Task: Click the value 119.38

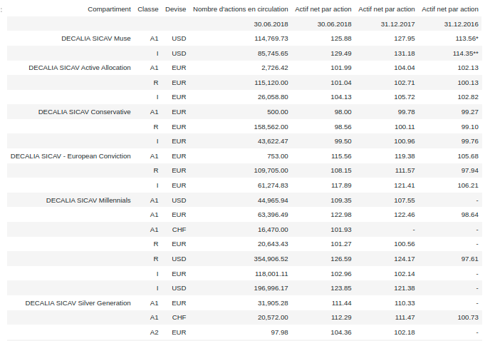Action: tap(405, 156)
